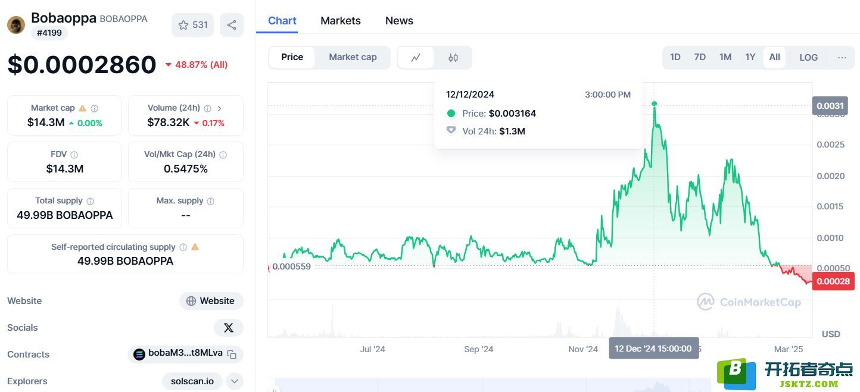
Task: Click the 12 Dec '24 15:00:00 time marker
Action: pyautogui.click(x=653, y=349)
